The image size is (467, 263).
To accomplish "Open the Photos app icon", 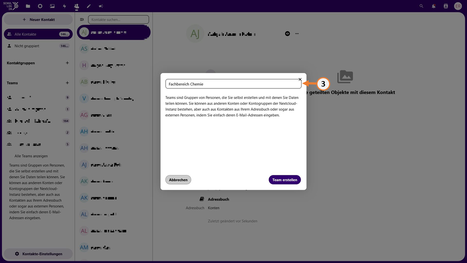I will click(x=52, y=6).
